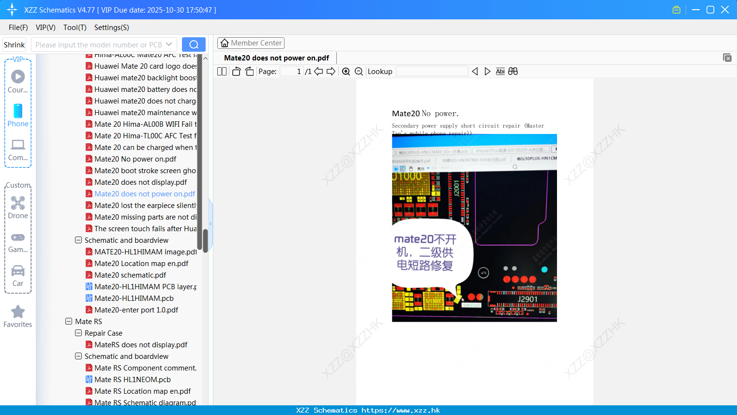Click the Custom section label in sidebar

[18, 185]
